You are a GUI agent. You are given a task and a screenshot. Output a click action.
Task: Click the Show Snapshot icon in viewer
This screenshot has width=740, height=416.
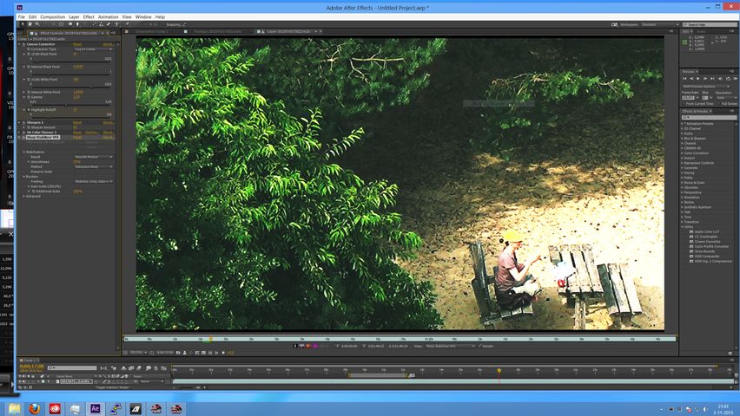(x=184, y=353)
